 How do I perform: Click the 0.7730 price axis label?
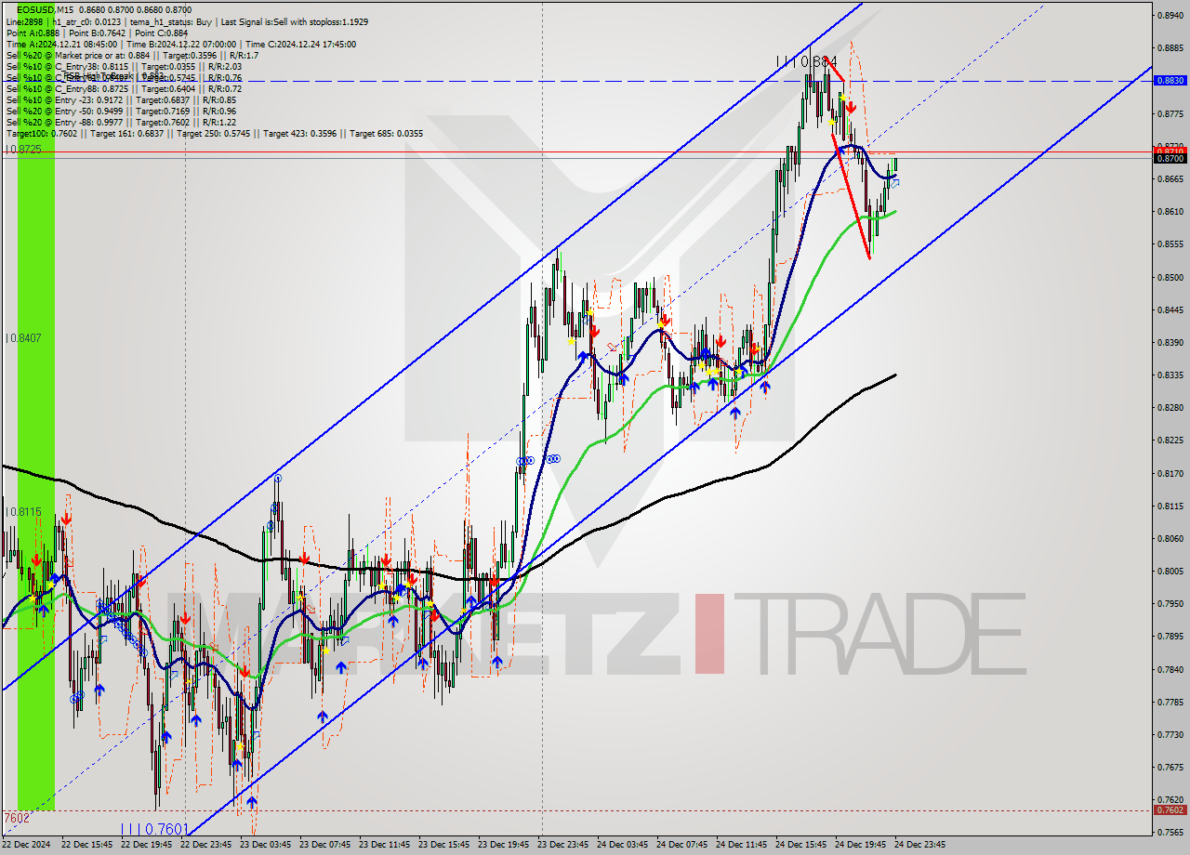pyautogui.click(x=1169, y=735)
